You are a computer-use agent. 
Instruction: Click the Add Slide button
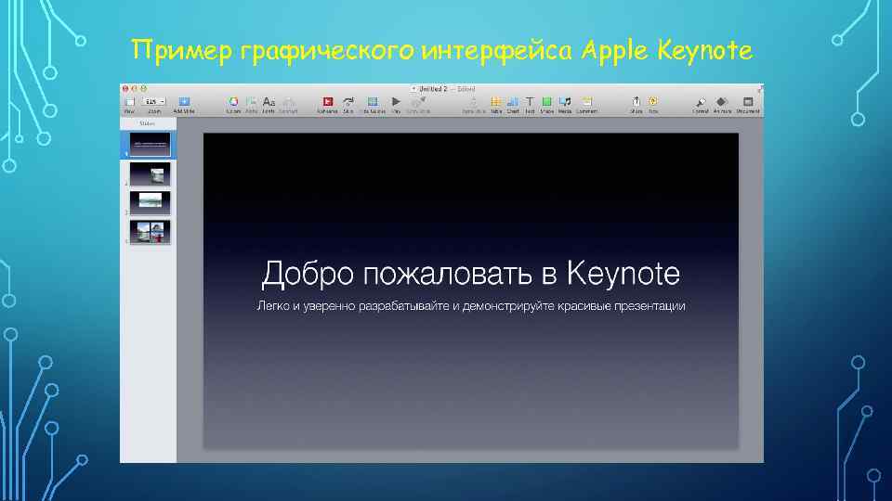[184, 102]
